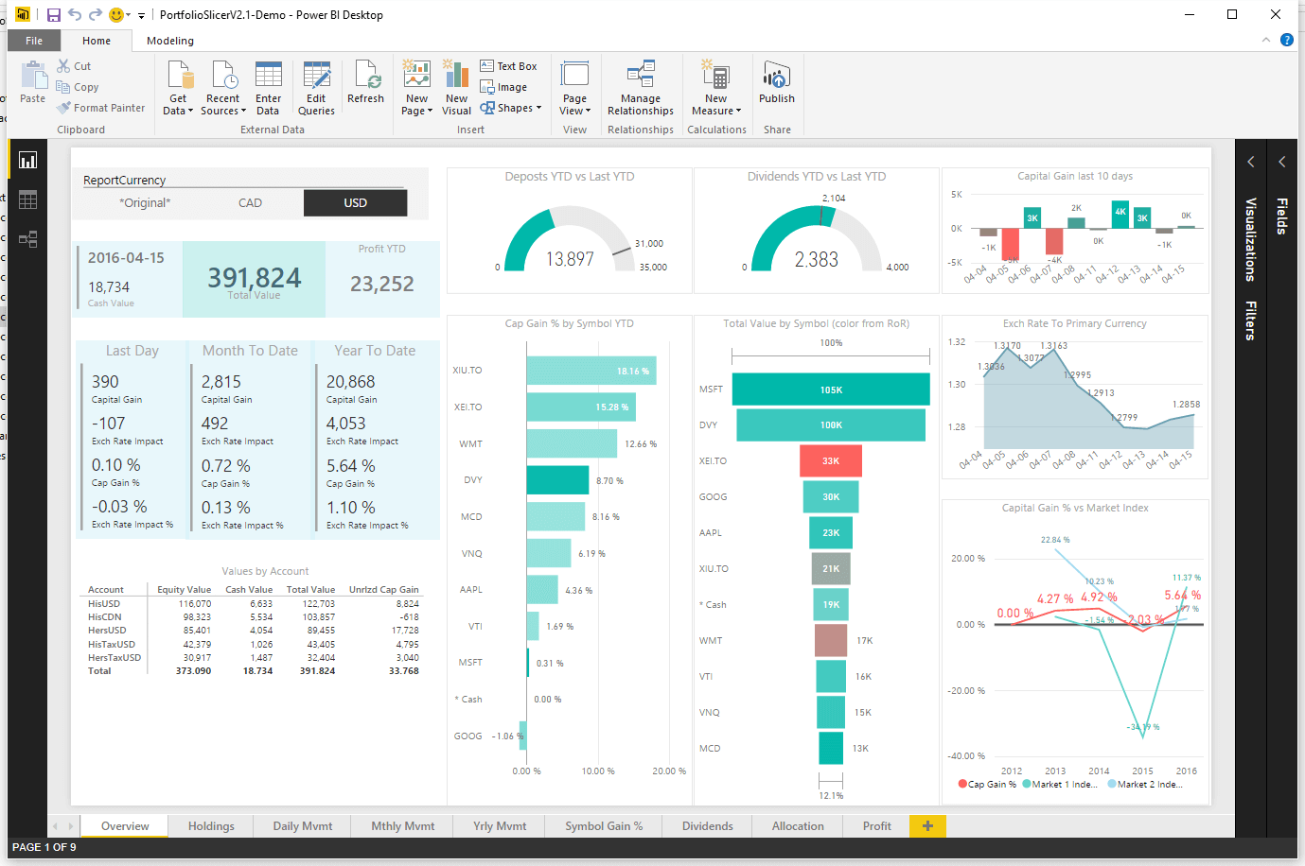Image resolution: width=1305 pixels, height=866 pixels.
Task: Insert a Text Box from ribbon
Action: point(508,66)
